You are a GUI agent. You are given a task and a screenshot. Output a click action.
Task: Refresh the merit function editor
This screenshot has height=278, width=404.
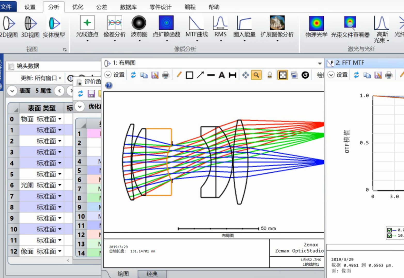[x=81, y=94]
